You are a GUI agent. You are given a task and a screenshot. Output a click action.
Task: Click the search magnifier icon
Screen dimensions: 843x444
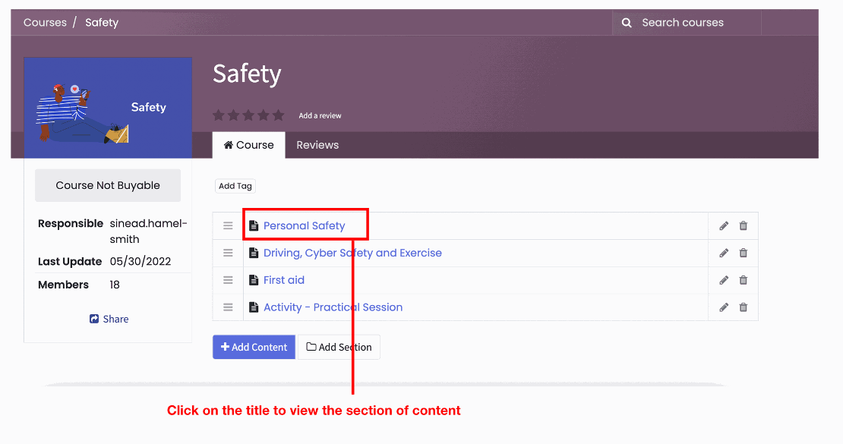click(627, 23)
